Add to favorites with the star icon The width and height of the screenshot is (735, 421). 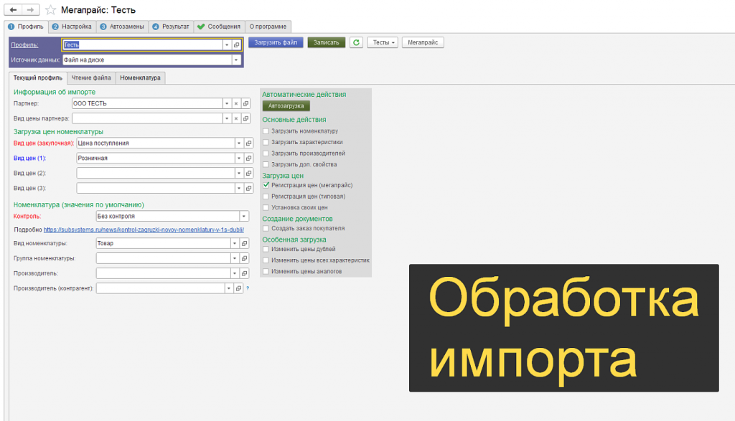[51, 10]
